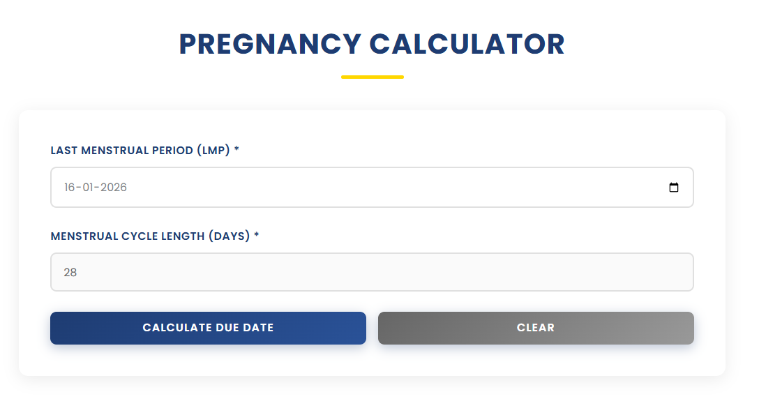Click the LAST MENSTRUAL PERIOD (LMP) label
The height and width of the screenshot is (415, 759).
point(140,150)
